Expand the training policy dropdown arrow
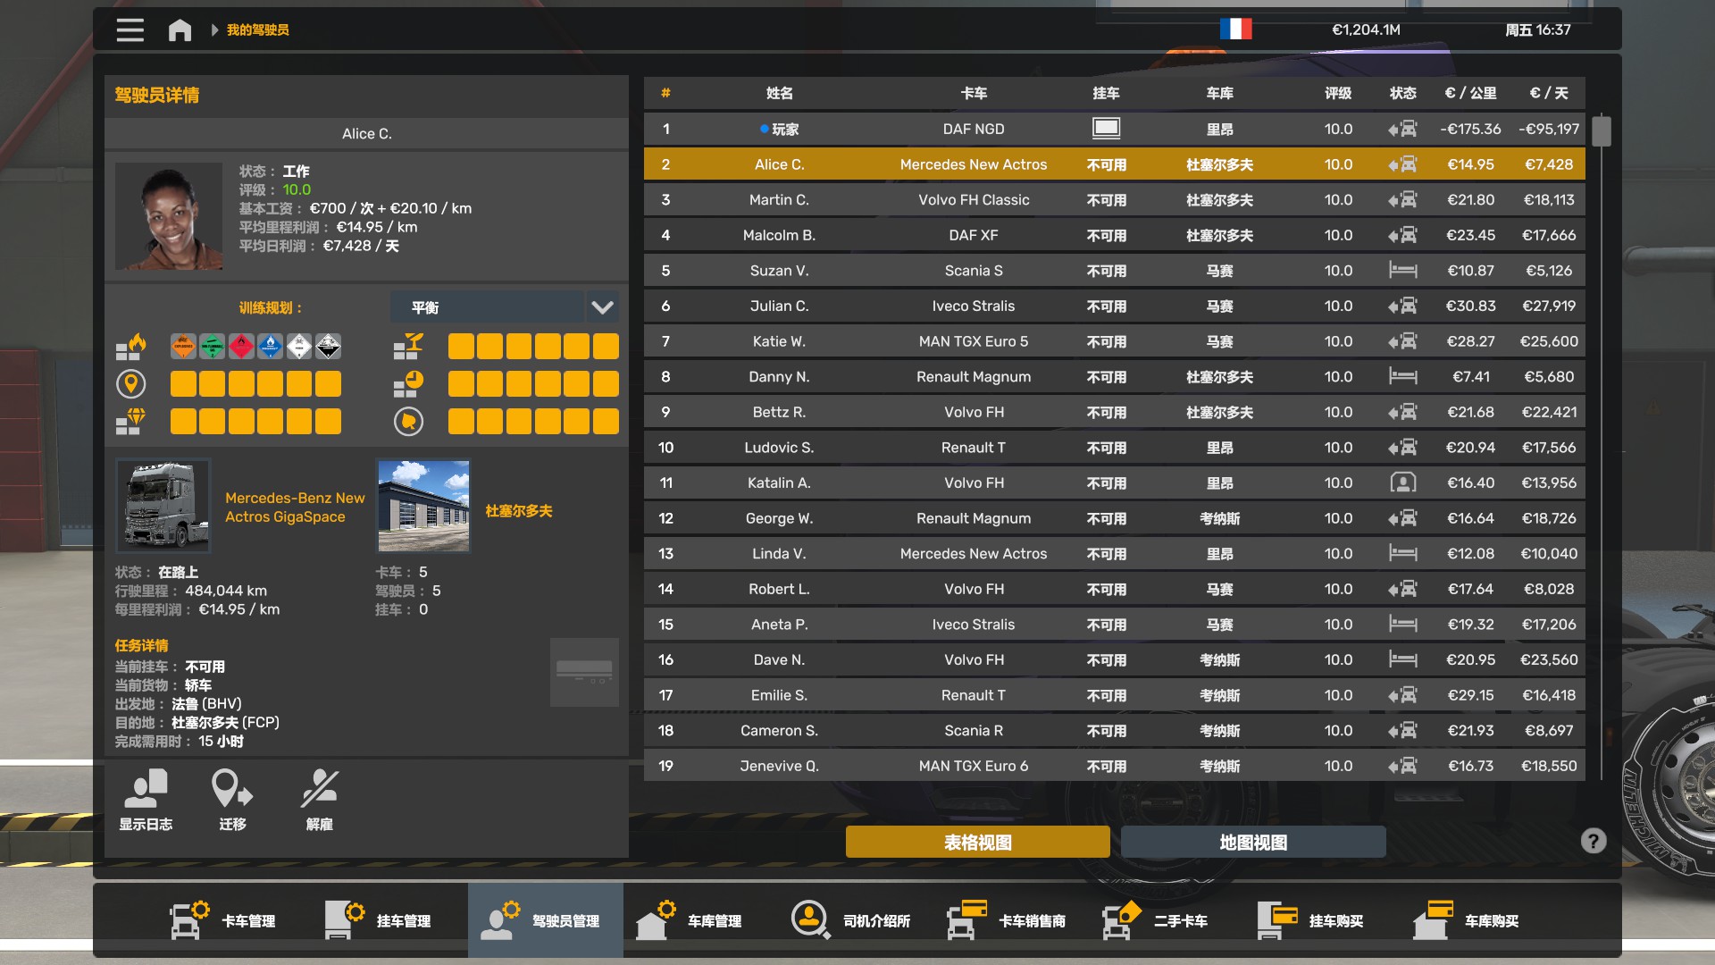This screenshot has width=1715, height=965. [602, 307]
